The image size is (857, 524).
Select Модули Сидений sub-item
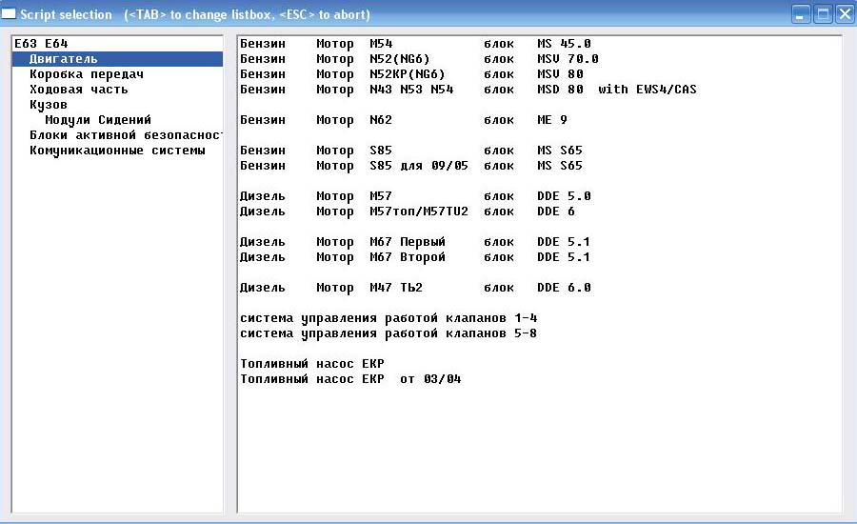97,120
